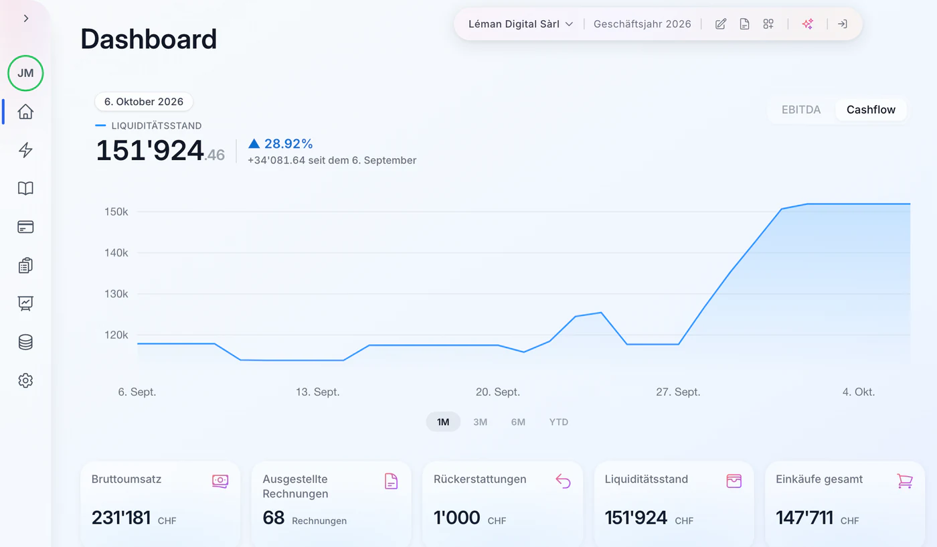
Task: Open the open-book ledger sidebar icon
Action: tap(25, 188)
